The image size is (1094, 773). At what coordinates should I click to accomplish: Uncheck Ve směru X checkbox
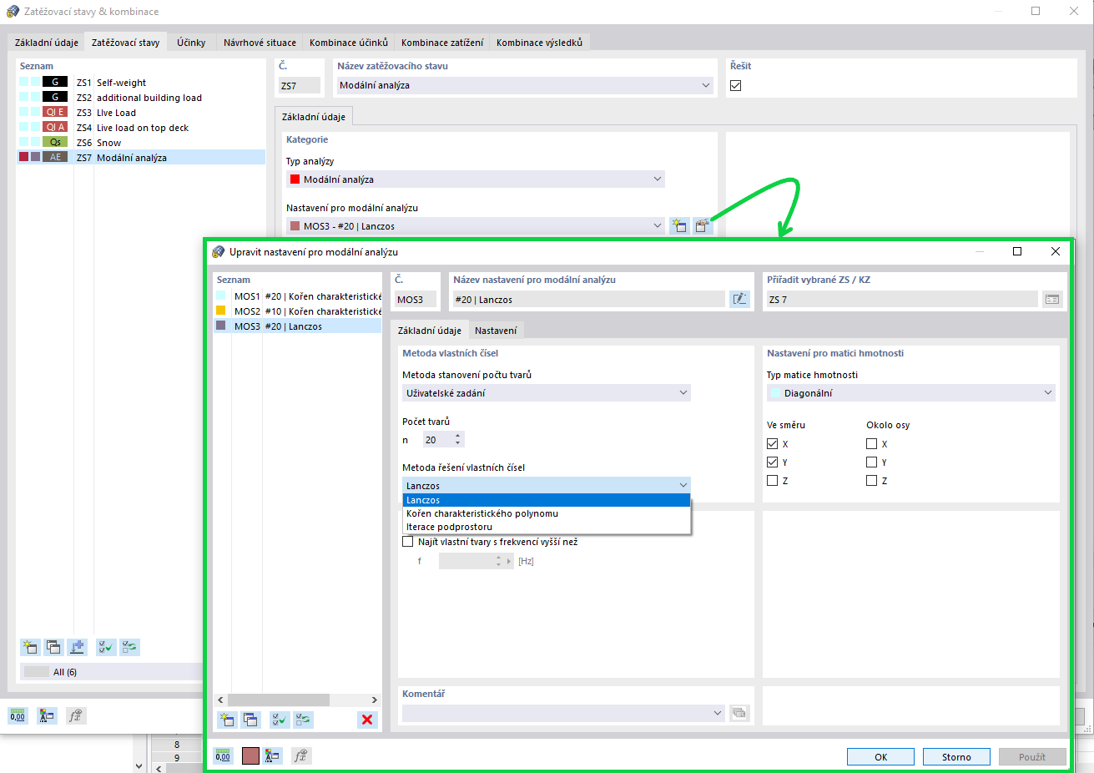[x=772, y=444]
